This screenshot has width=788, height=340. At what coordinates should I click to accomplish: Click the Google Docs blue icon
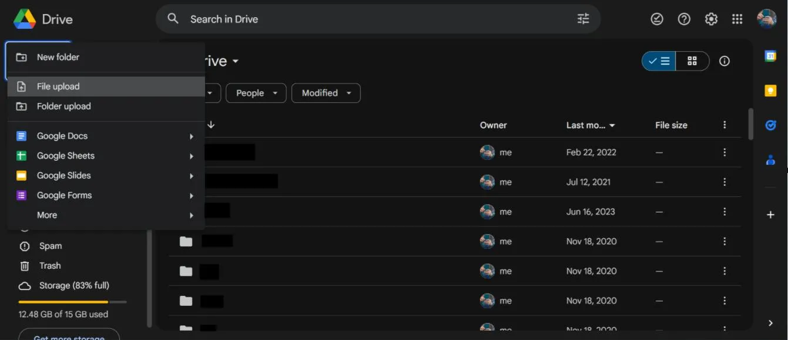point(21,136)
